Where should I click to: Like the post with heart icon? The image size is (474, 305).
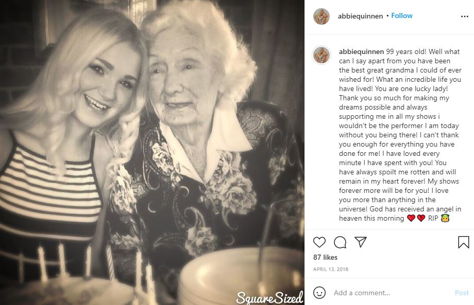319,242
